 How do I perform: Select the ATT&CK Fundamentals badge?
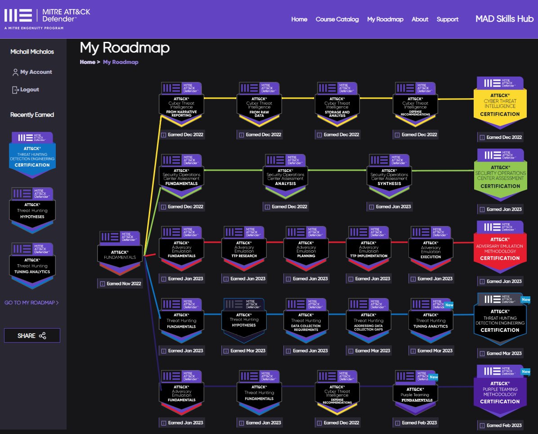tap(120, 253)
